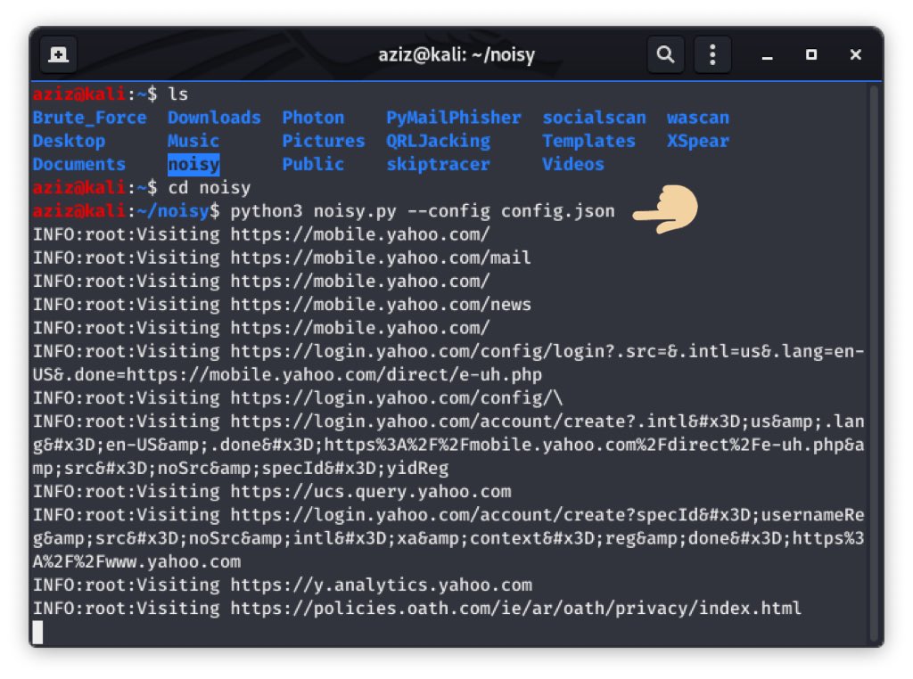Select the Desktop directory name
Viewport: 913px width, 679px height.
(x=69, y=141)
